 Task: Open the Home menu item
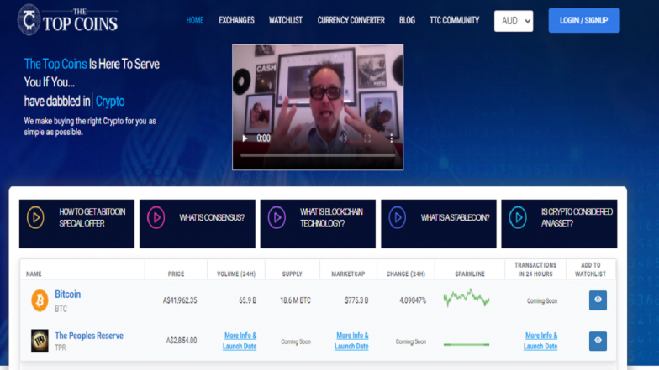pos(195,20)
